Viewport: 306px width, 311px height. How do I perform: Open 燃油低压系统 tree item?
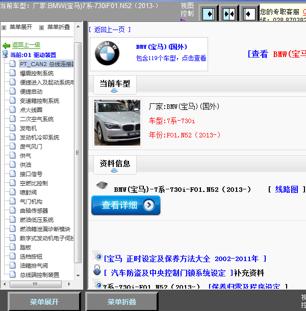[x=37, y=220]
